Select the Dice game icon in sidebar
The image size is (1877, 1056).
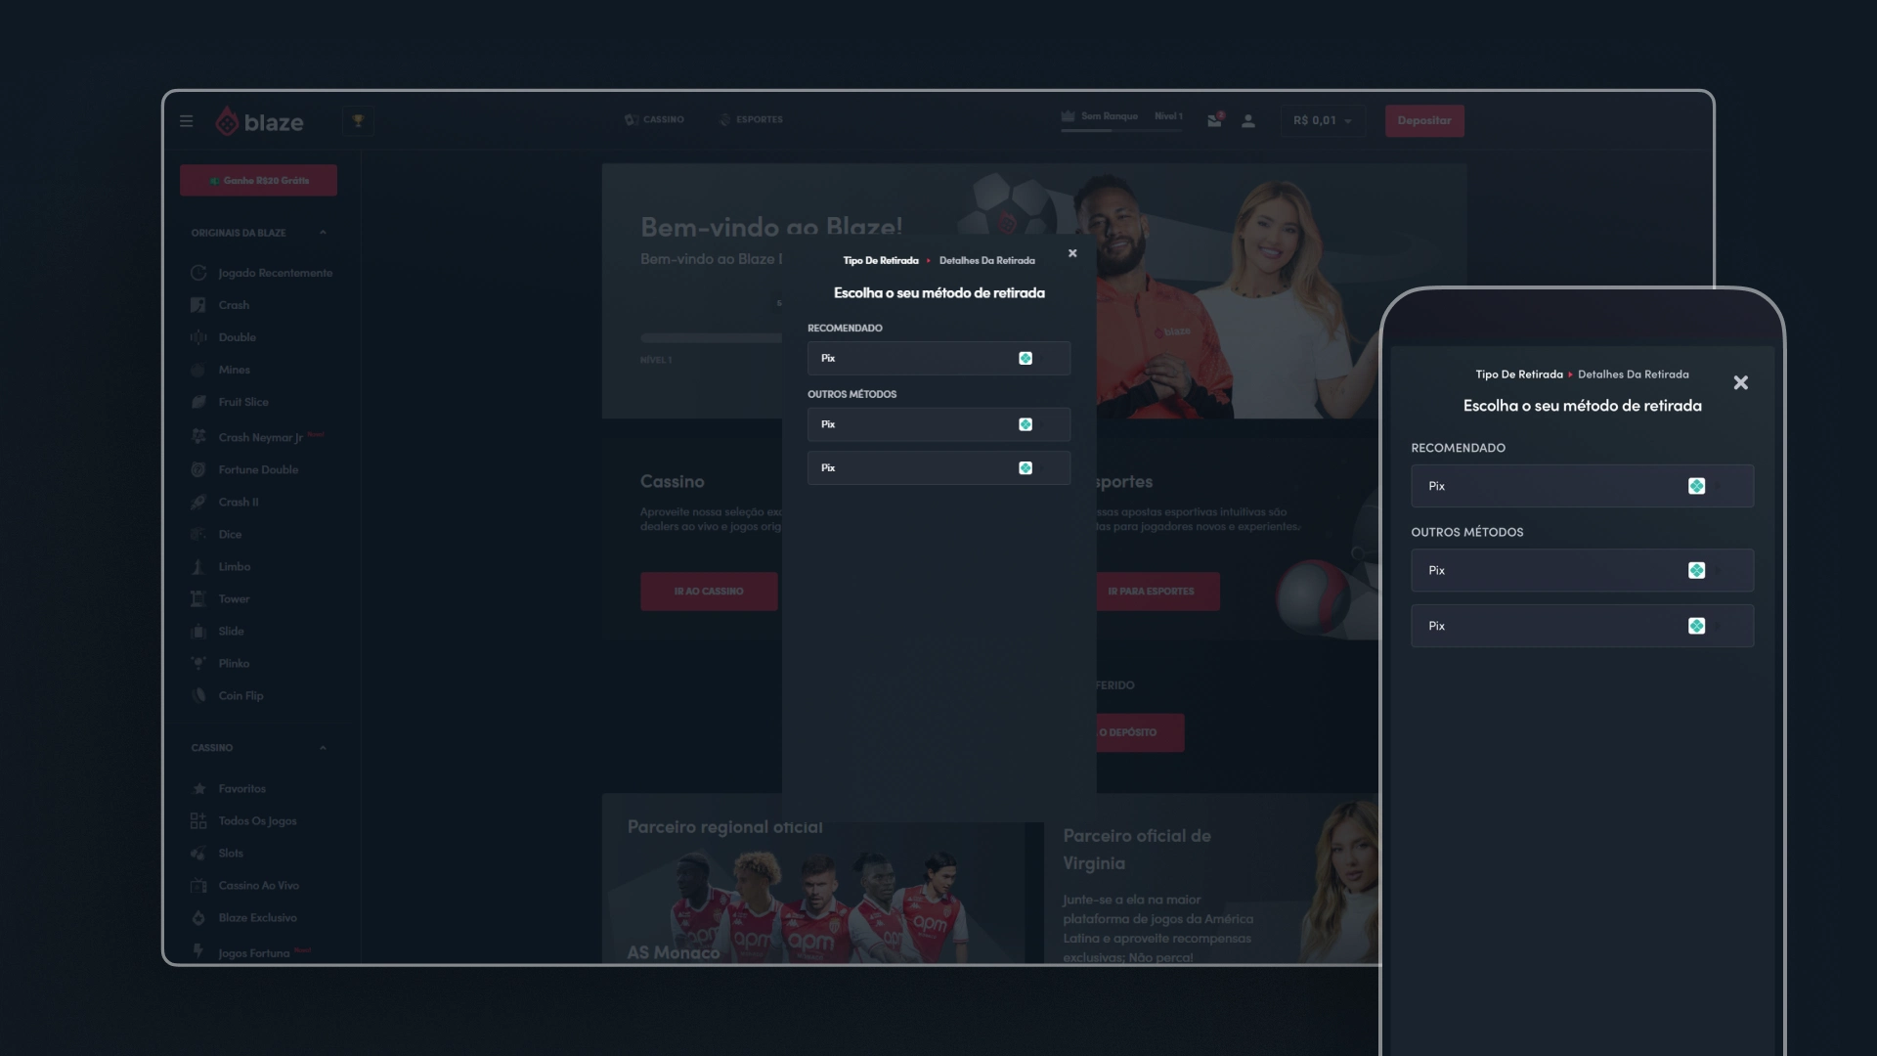coord(197,533)
